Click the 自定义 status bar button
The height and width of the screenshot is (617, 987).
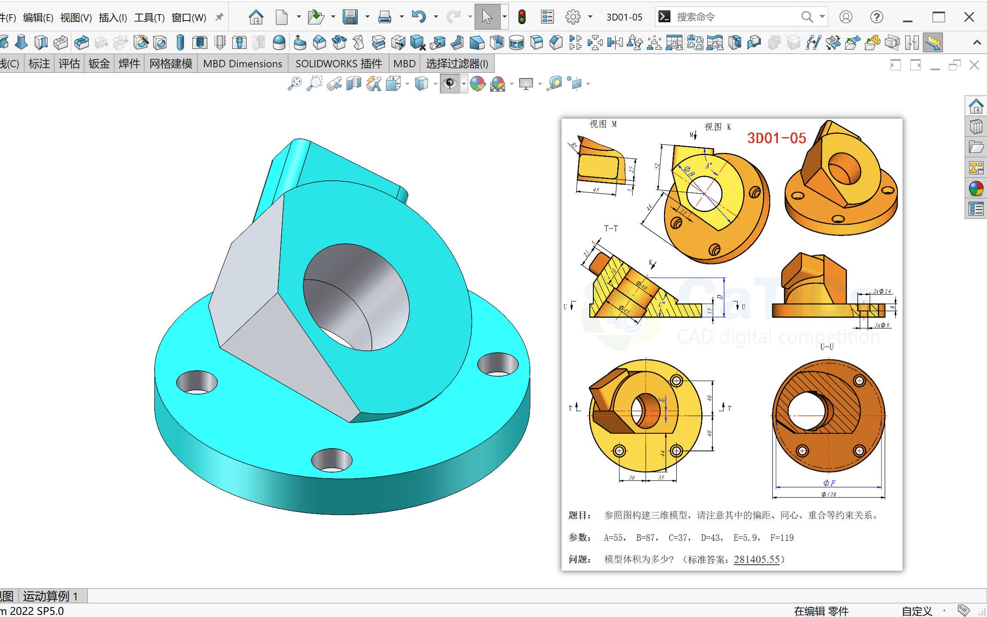point(917,611)
